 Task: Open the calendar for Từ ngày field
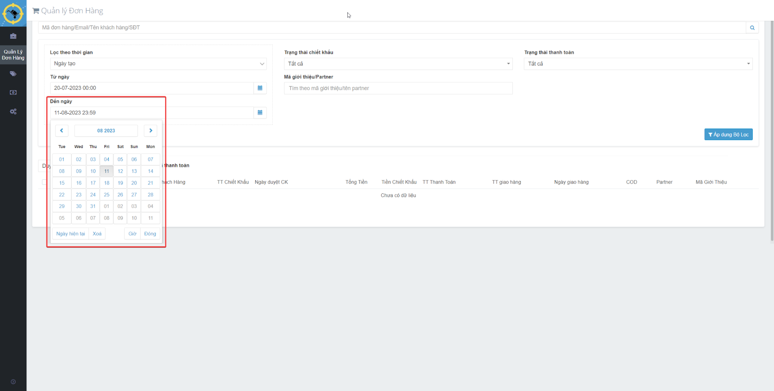[260, 88]
